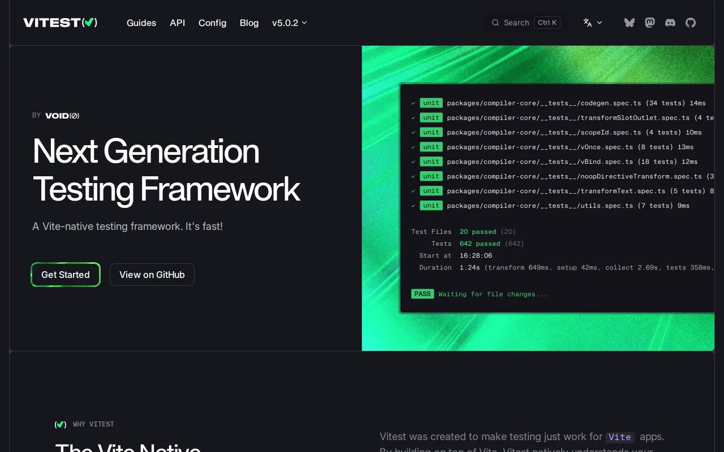This screenshot has height=452, width=724.
Task: Open the API menu item
Action: (x=178, y=23)
